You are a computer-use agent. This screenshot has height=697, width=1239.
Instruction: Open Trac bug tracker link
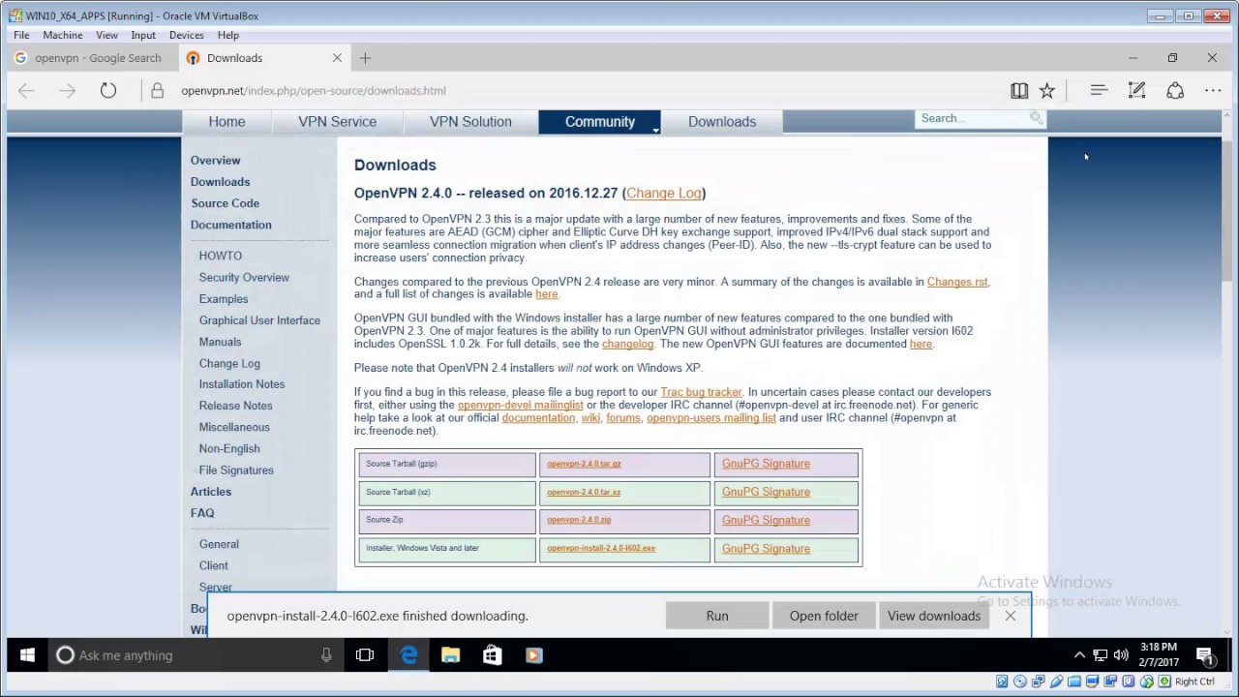click(701, 392)
